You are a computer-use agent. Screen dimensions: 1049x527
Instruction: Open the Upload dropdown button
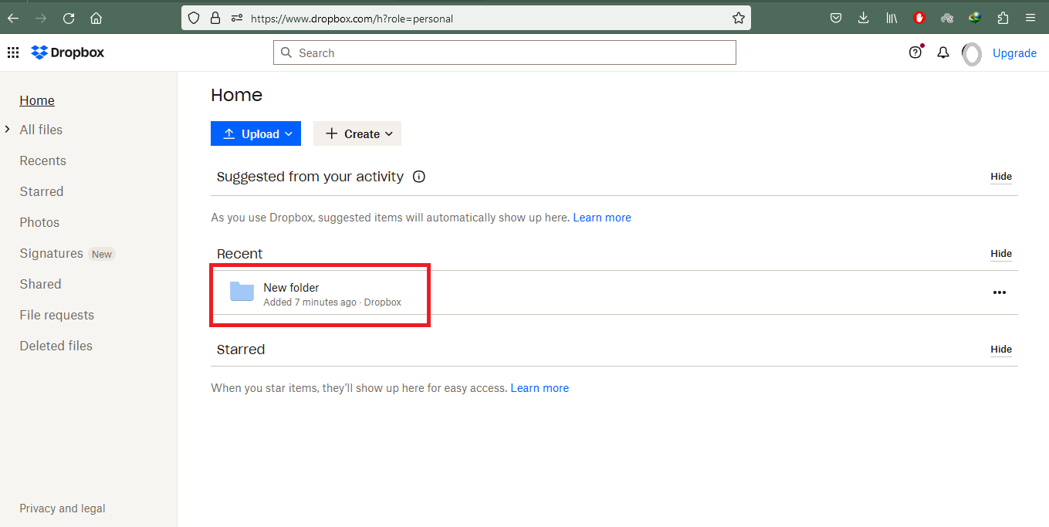pyautogui.click(x=255, y=133)
